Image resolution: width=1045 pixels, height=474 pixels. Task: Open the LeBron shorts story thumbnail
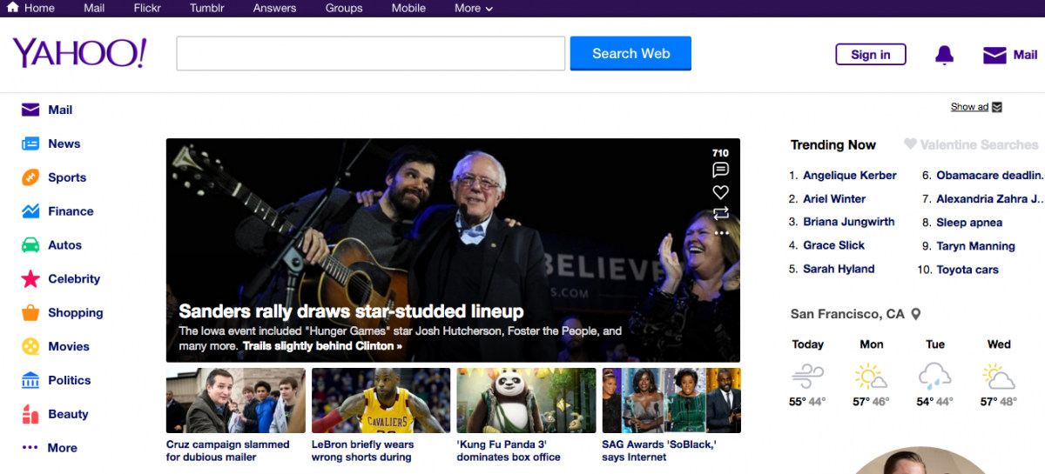[x=381, y=400]
